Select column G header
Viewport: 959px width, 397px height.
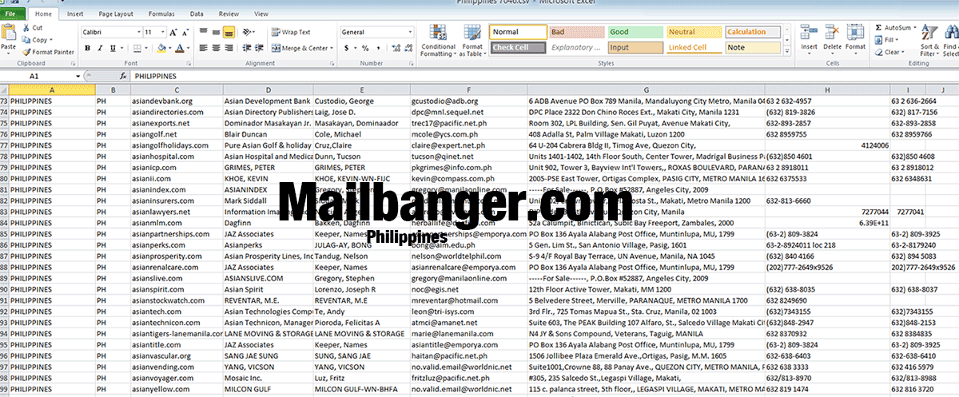coord(645,89)
